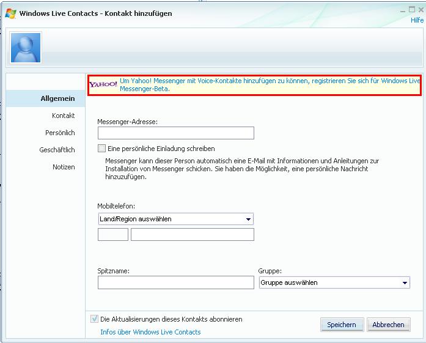The image size is (426, 343).
Task: Click the Abbrechen button
Action: (388, 325)
